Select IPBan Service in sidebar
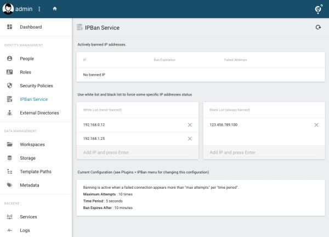Viewport: 329px width, 237px height. coord(36,99)
